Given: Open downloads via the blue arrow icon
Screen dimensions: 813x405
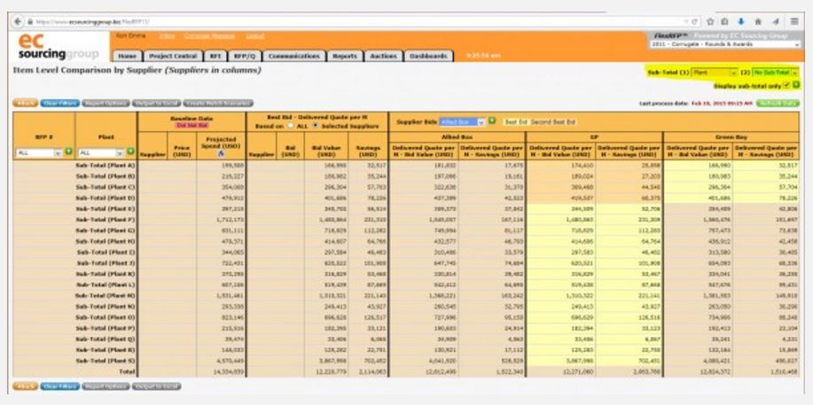Looking at the screenshot, I should [x=741, y=22].
